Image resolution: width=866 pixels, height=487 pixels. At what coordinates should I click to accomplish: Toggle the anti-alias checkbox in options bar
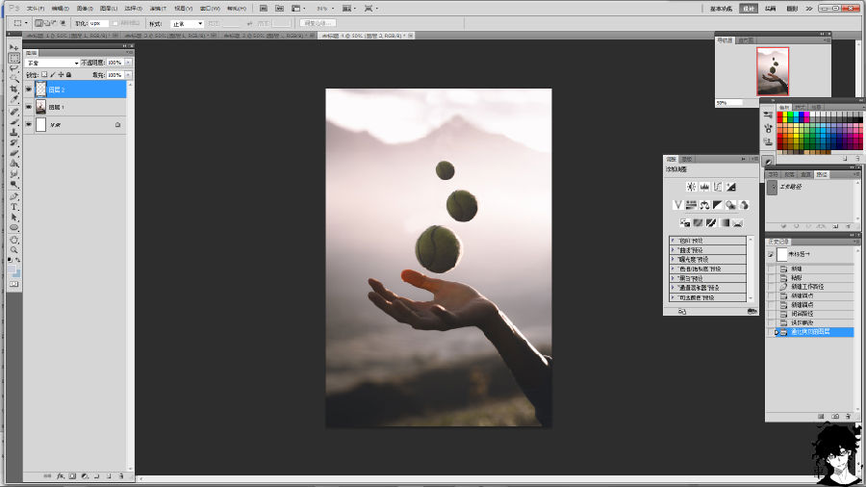(x=115, y=23)
